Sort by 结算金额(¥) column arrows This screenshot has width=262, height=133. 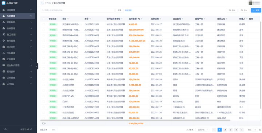click(142, 19)
